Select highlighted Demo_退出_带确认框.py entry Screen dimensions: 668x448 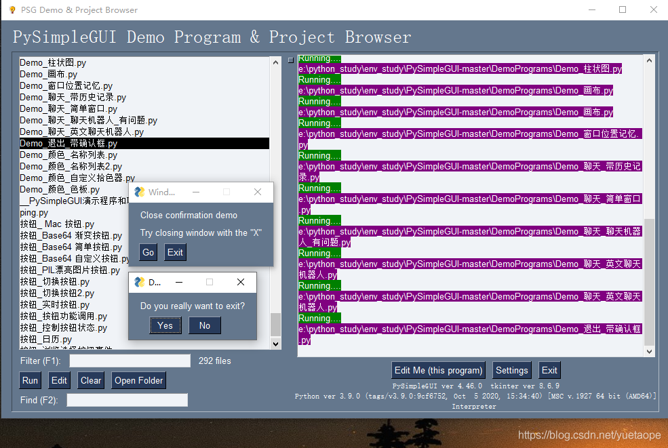click(x=144, y=143)
